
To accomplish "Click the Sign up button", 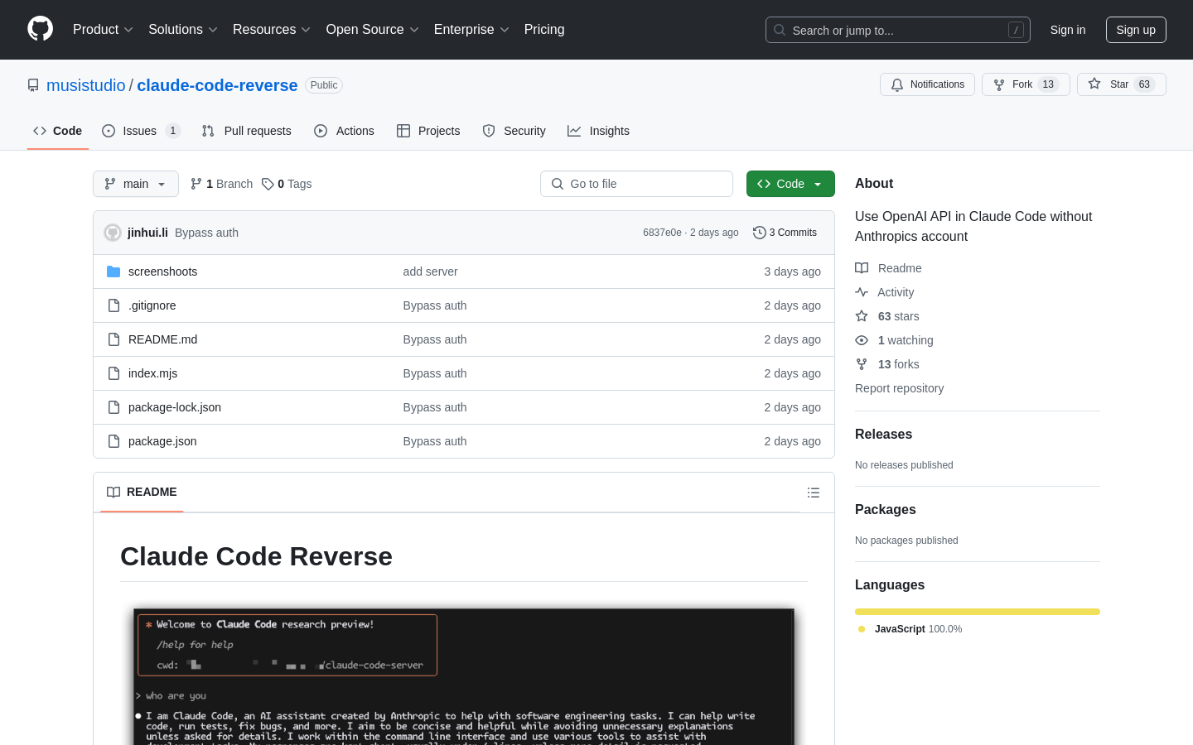I will pos(1136,30).
